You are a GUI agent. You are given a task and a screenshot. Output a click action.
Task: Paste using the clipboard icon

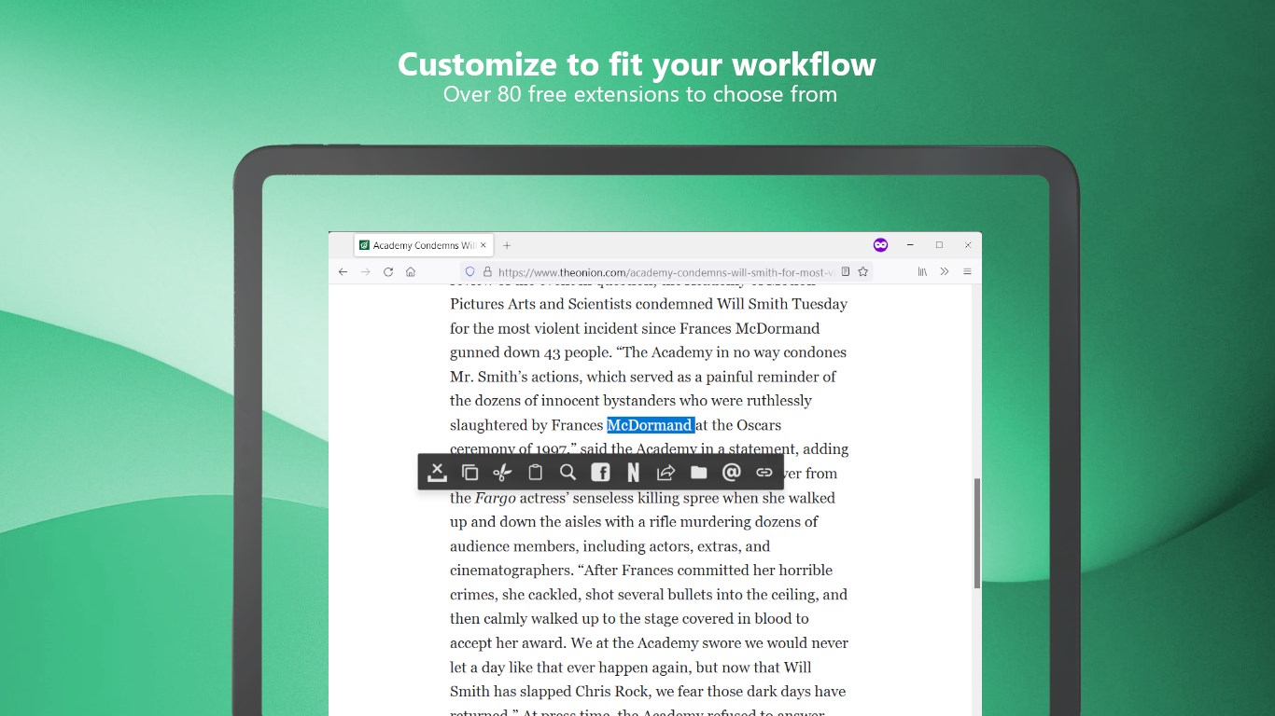coord(535,473)
